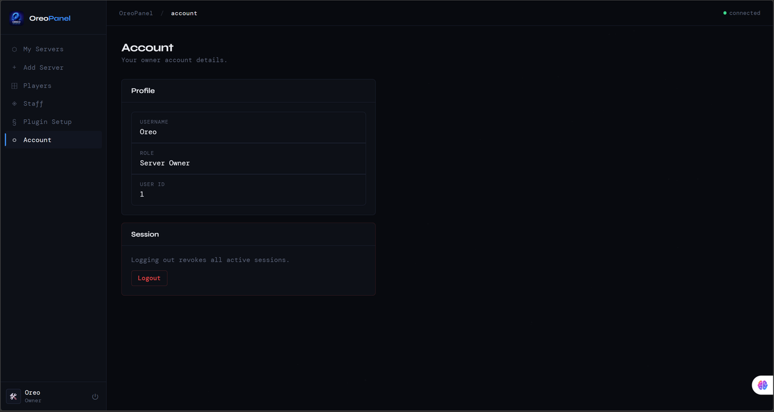Click the Server Owner role value
The height and width of the screenshot is (412, 774).
tap(165, 163)
